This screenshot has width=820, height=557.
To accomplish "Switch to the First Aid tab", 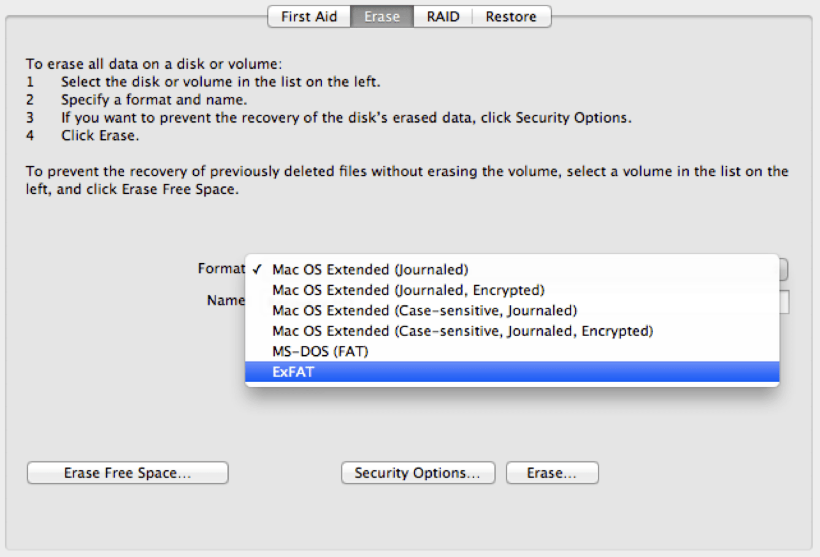I will pos(309,17).
